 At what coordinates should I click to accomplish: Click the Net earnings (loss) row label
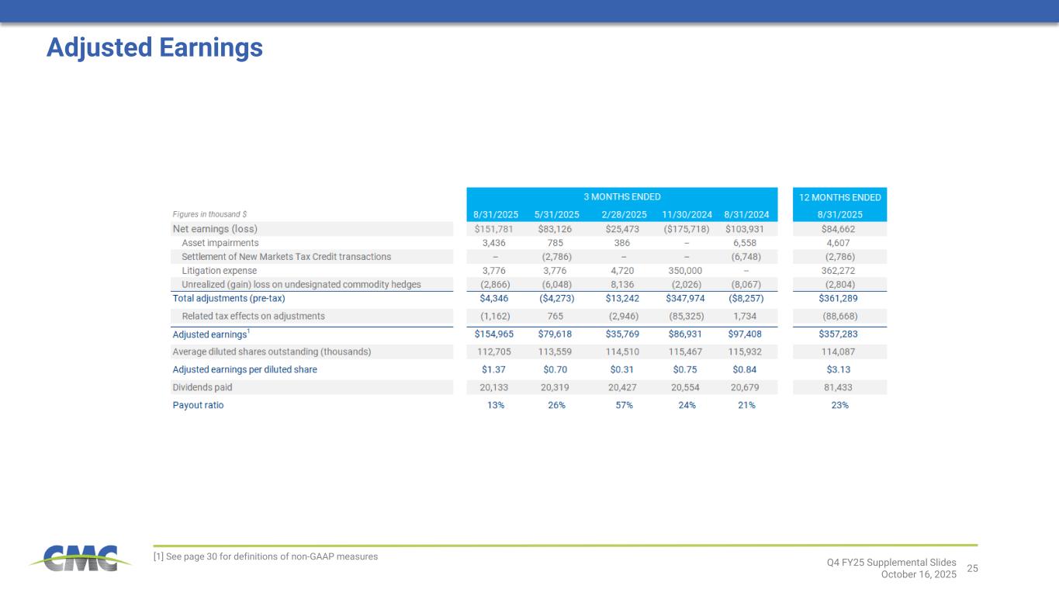click(215, 229)
